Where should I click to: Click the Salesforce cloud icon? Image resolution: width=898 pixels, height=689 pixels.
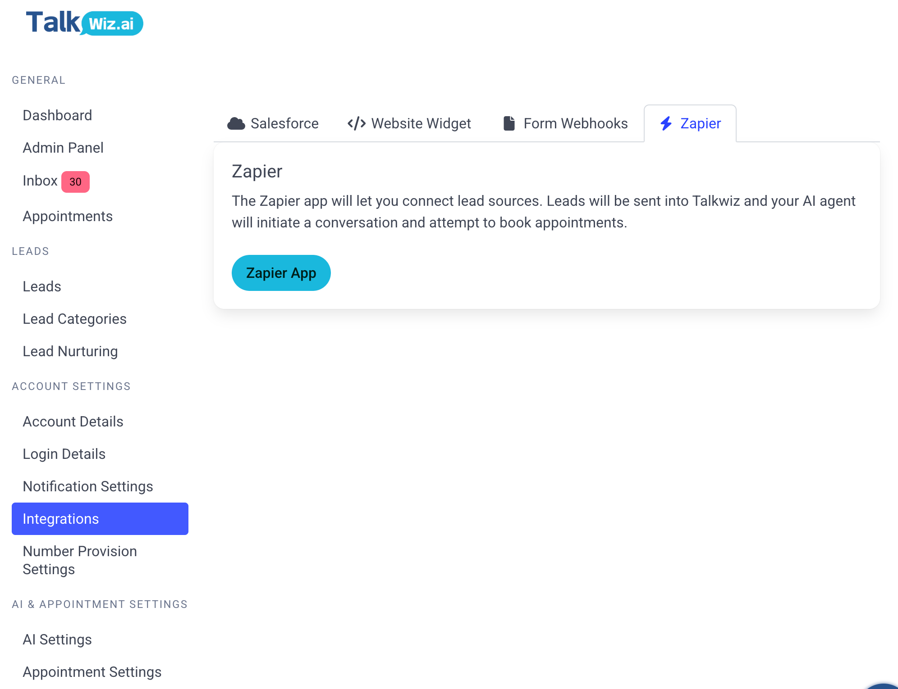[x=236, y=123]
